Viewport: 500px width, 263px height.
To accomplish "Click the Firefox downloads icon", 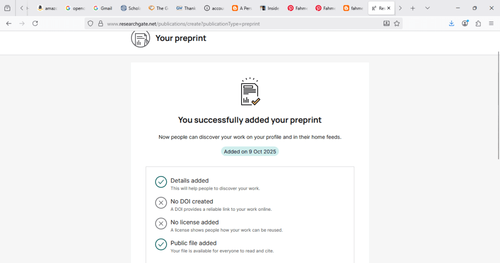I will (x=452, y=23).
